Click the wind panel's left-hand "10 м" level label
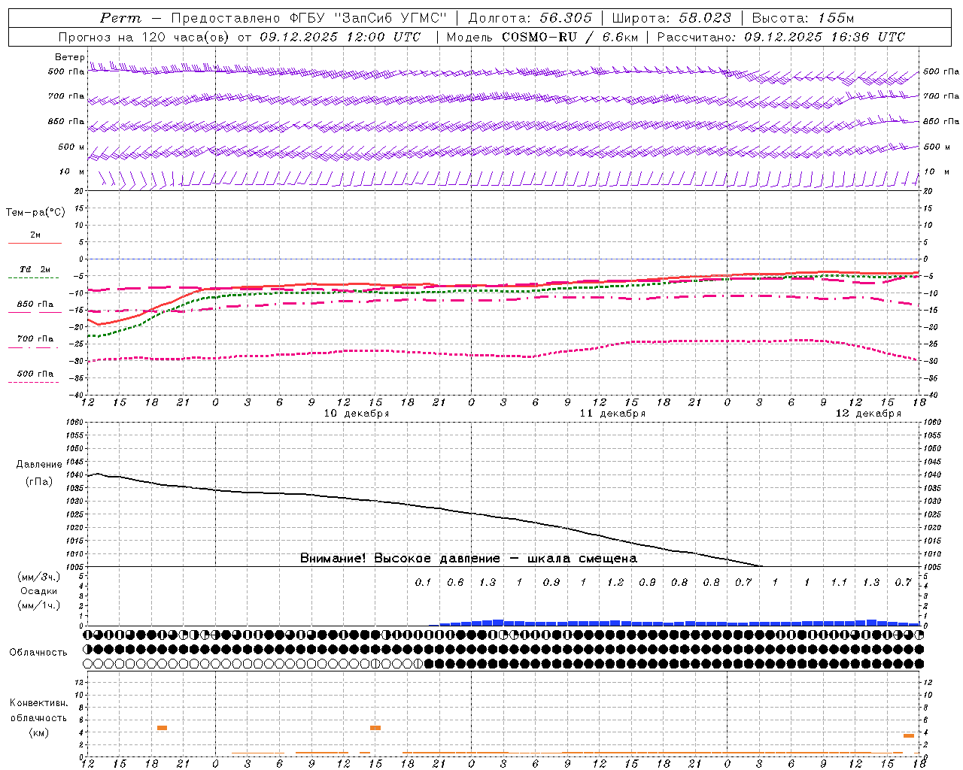Image resolution: width=963 pixels, height=770 pixels. [72, 172]
